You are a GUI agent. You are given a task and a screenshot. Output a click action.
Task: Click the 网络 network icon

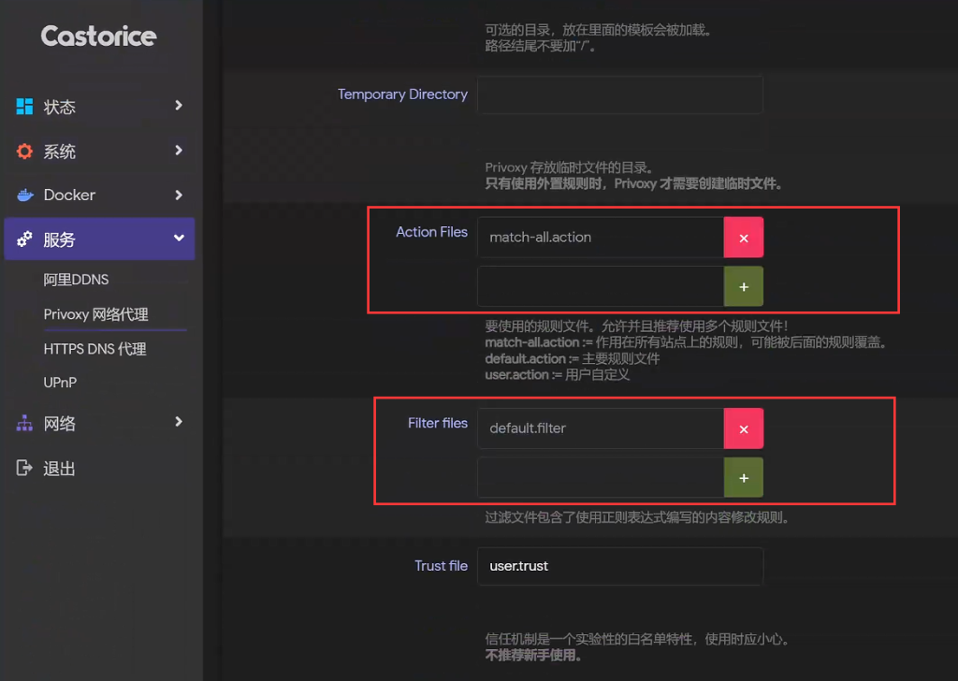pos(25,424)
